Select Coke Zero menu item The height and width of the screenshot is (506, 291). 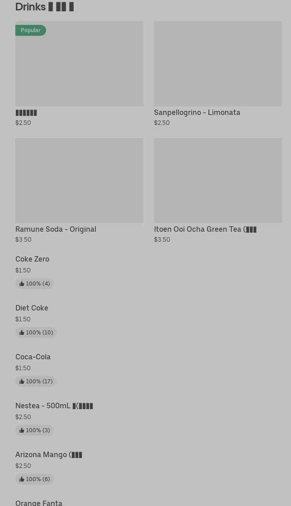32,259
